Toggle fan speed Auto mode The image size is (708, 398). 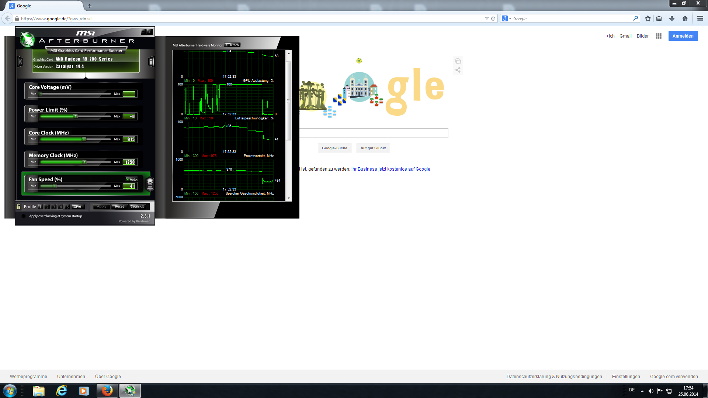click(131, 179)
